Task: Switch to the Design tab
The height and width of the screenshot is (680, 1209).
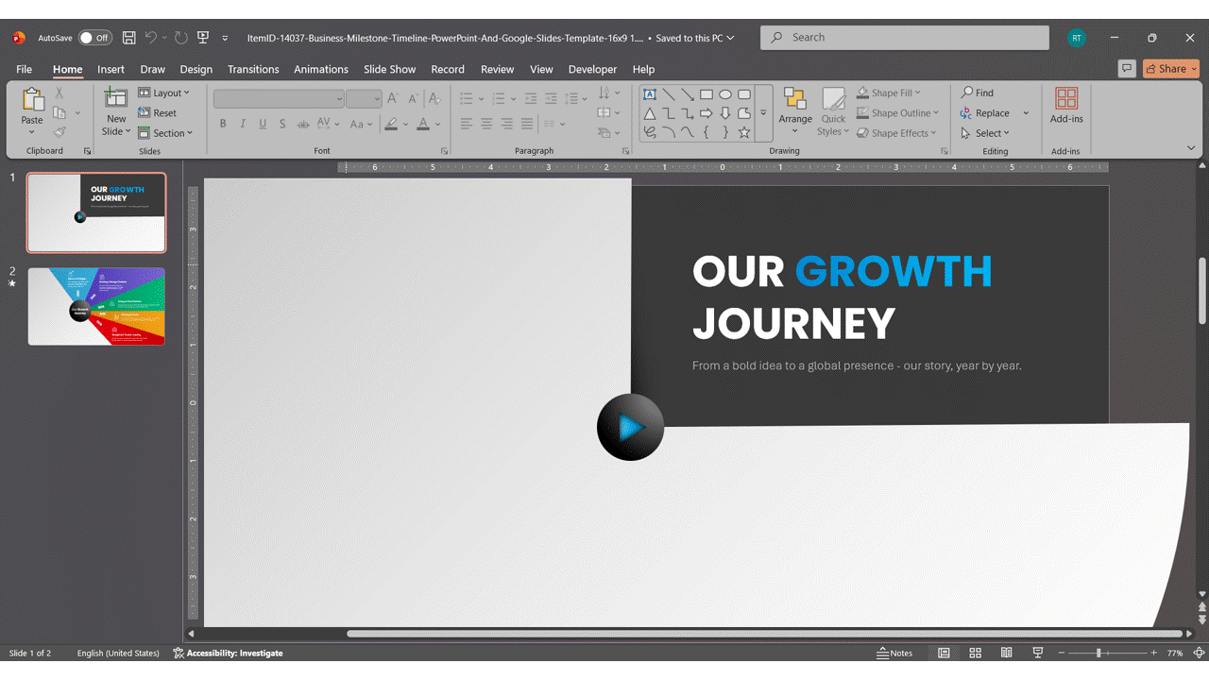Action: coord(196,69)
